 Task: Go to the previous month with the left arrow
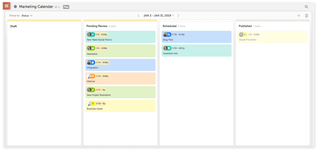138,15
